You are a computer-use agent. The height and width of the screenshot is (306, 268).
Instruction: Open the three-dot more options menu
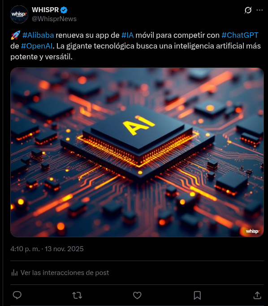[259, 10]
